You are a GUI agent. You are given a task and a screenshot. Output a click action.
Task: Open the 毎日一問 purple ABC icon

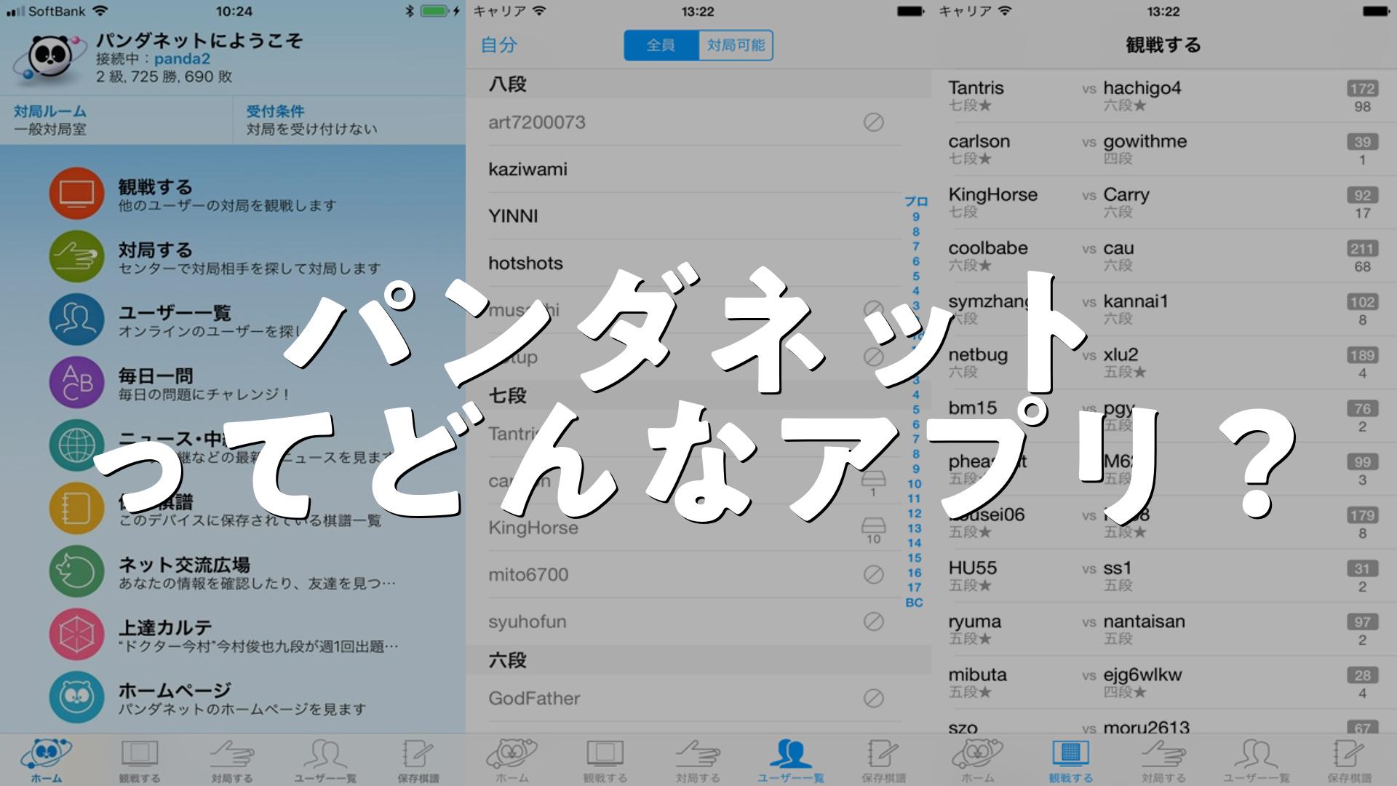(76, 382)
